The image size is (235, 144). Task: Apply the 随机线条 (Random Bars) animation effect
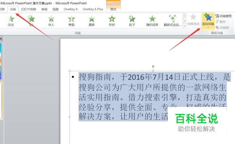[x=152, y=21]
